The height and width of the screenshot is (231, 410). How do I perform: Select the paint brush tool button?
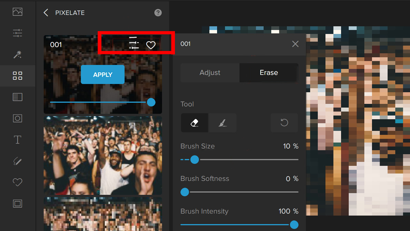click(223, 123)
